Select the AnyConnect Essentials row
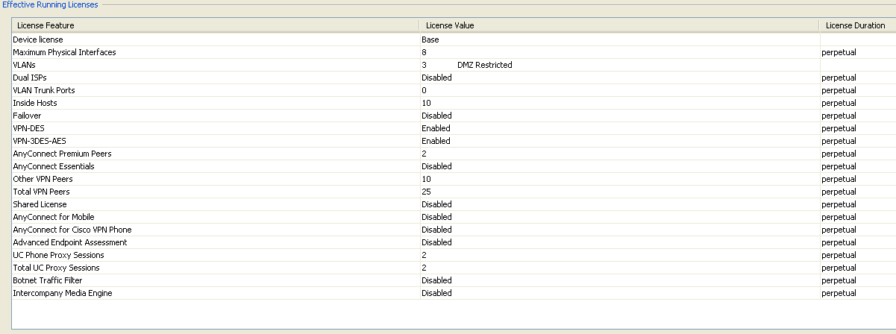 (x=53, y=166)
